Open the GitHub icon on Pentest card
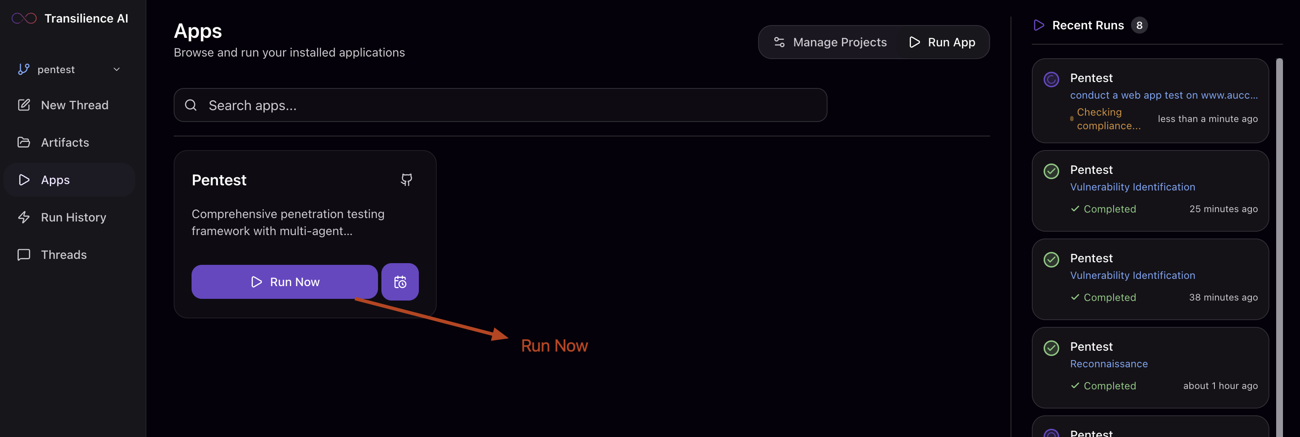The image size is (1300, 437). coord(406,179)
